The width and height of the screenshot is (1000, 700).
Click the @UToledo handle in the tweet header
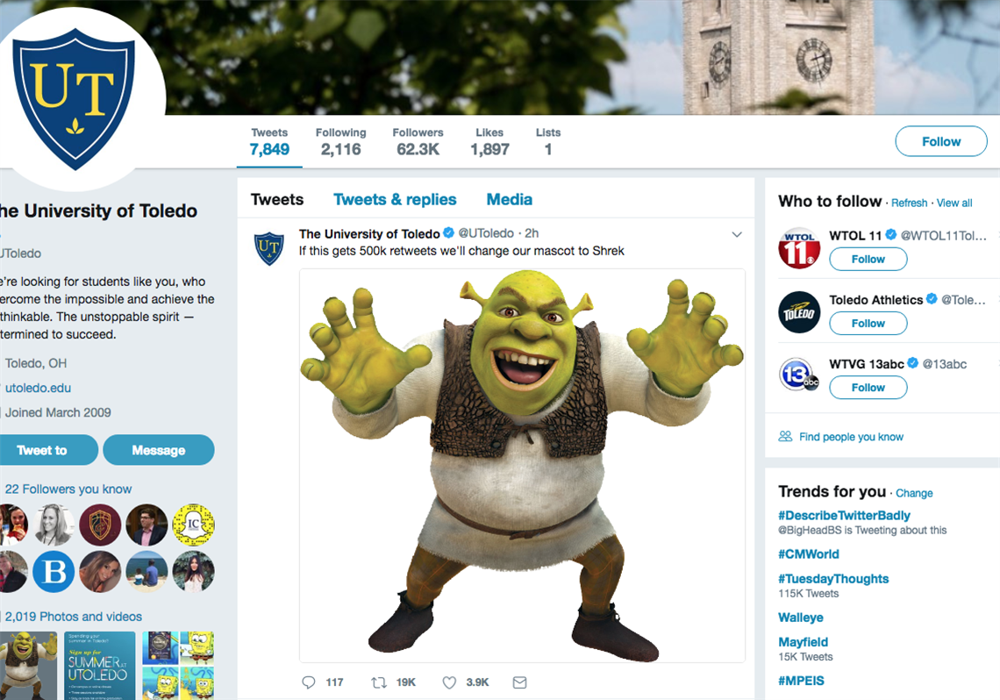click(486, 233)
